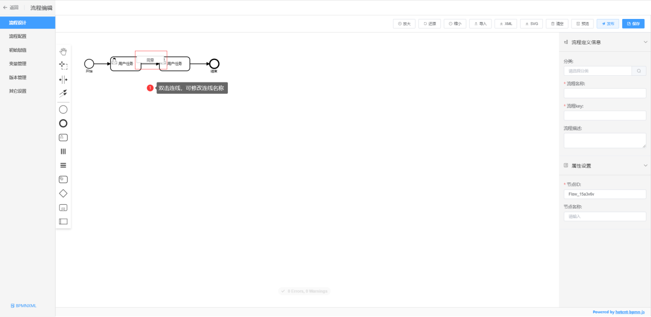Follow the hotent-bpmn-js link
The width and height of the screenshot is (651, 317).
point(630,312)
